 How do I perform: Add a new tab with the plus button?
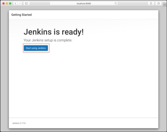(x=165, y=5)
